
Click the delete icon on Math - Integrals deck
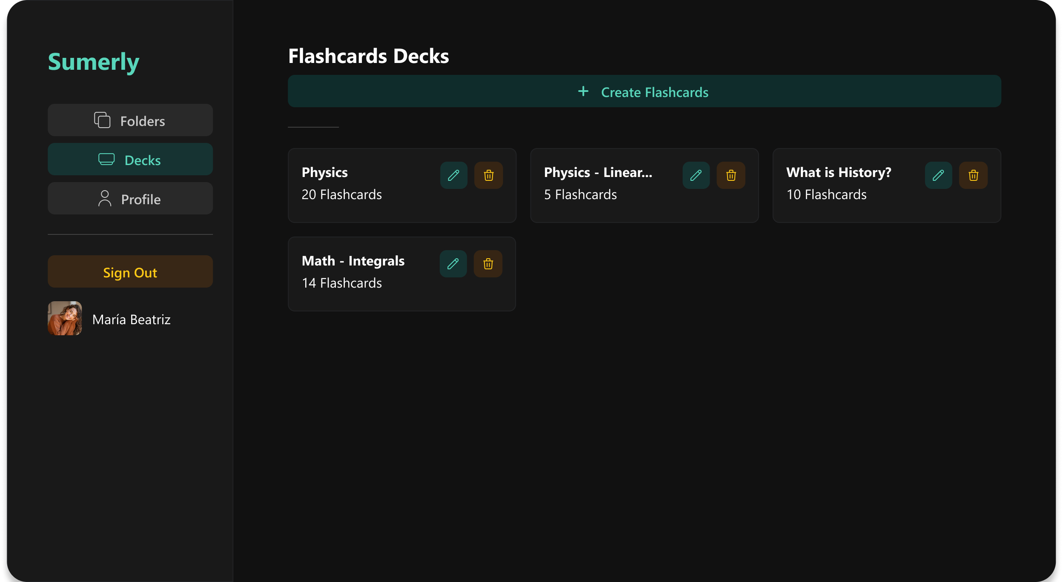(x=488, y=264)
